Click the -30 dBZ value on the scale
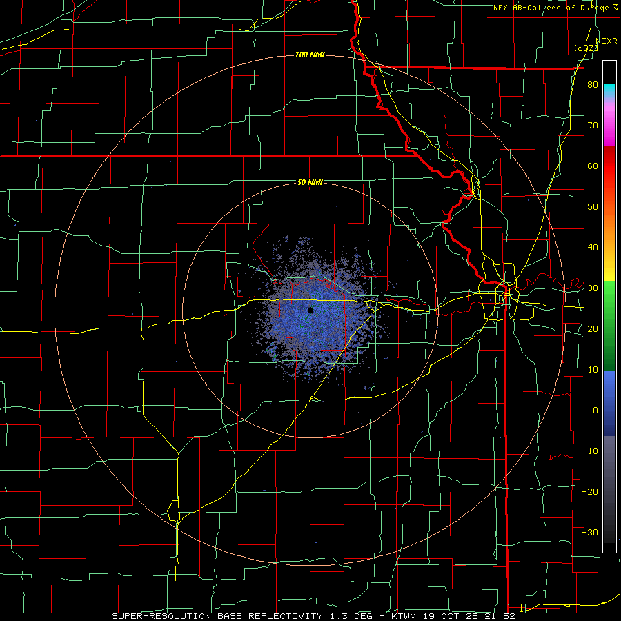Viewport: 621px width, 621px height. click(590, 532)
